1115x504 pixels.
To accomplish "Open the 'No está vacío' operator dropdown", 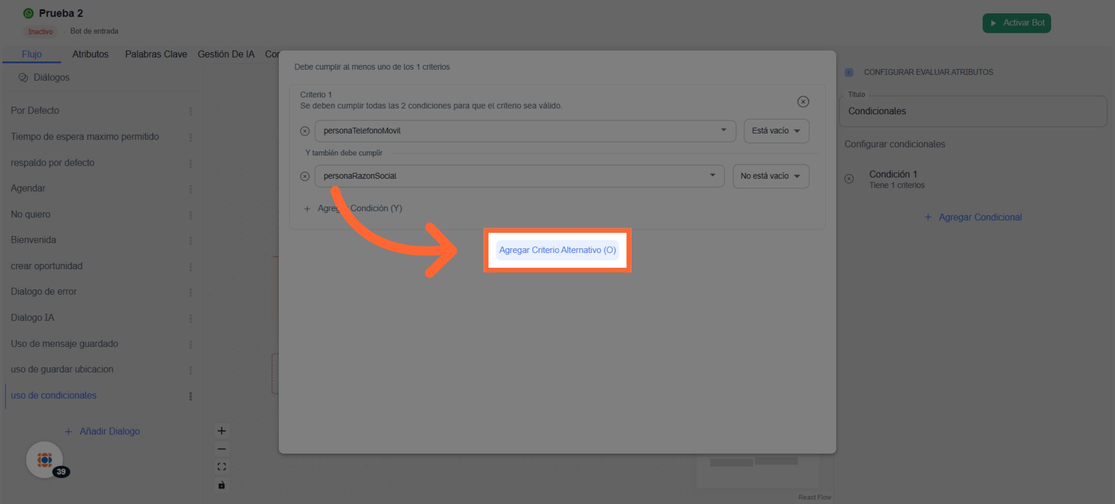I will pyautogui.click(x=770, y=176).
